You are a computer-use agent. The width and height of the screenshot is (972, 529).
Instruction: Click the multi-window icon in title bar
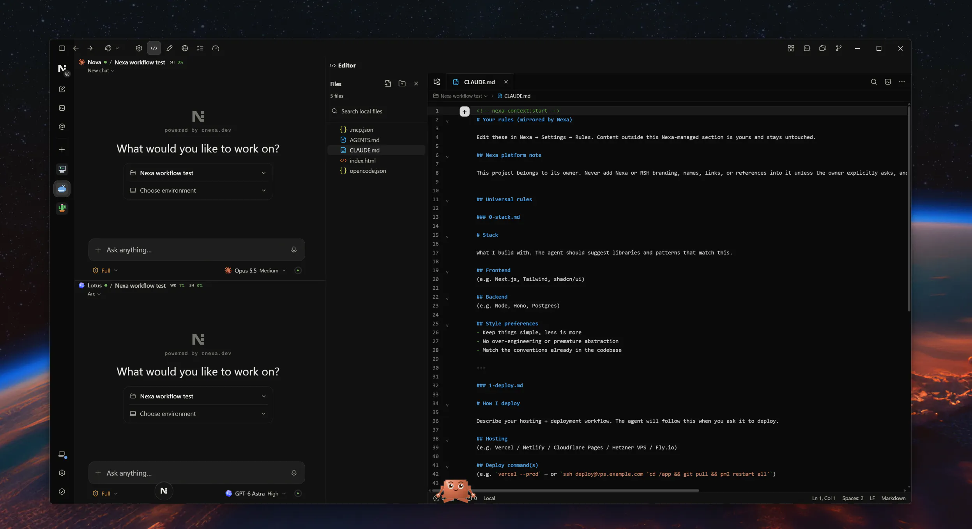coord(823,48)
